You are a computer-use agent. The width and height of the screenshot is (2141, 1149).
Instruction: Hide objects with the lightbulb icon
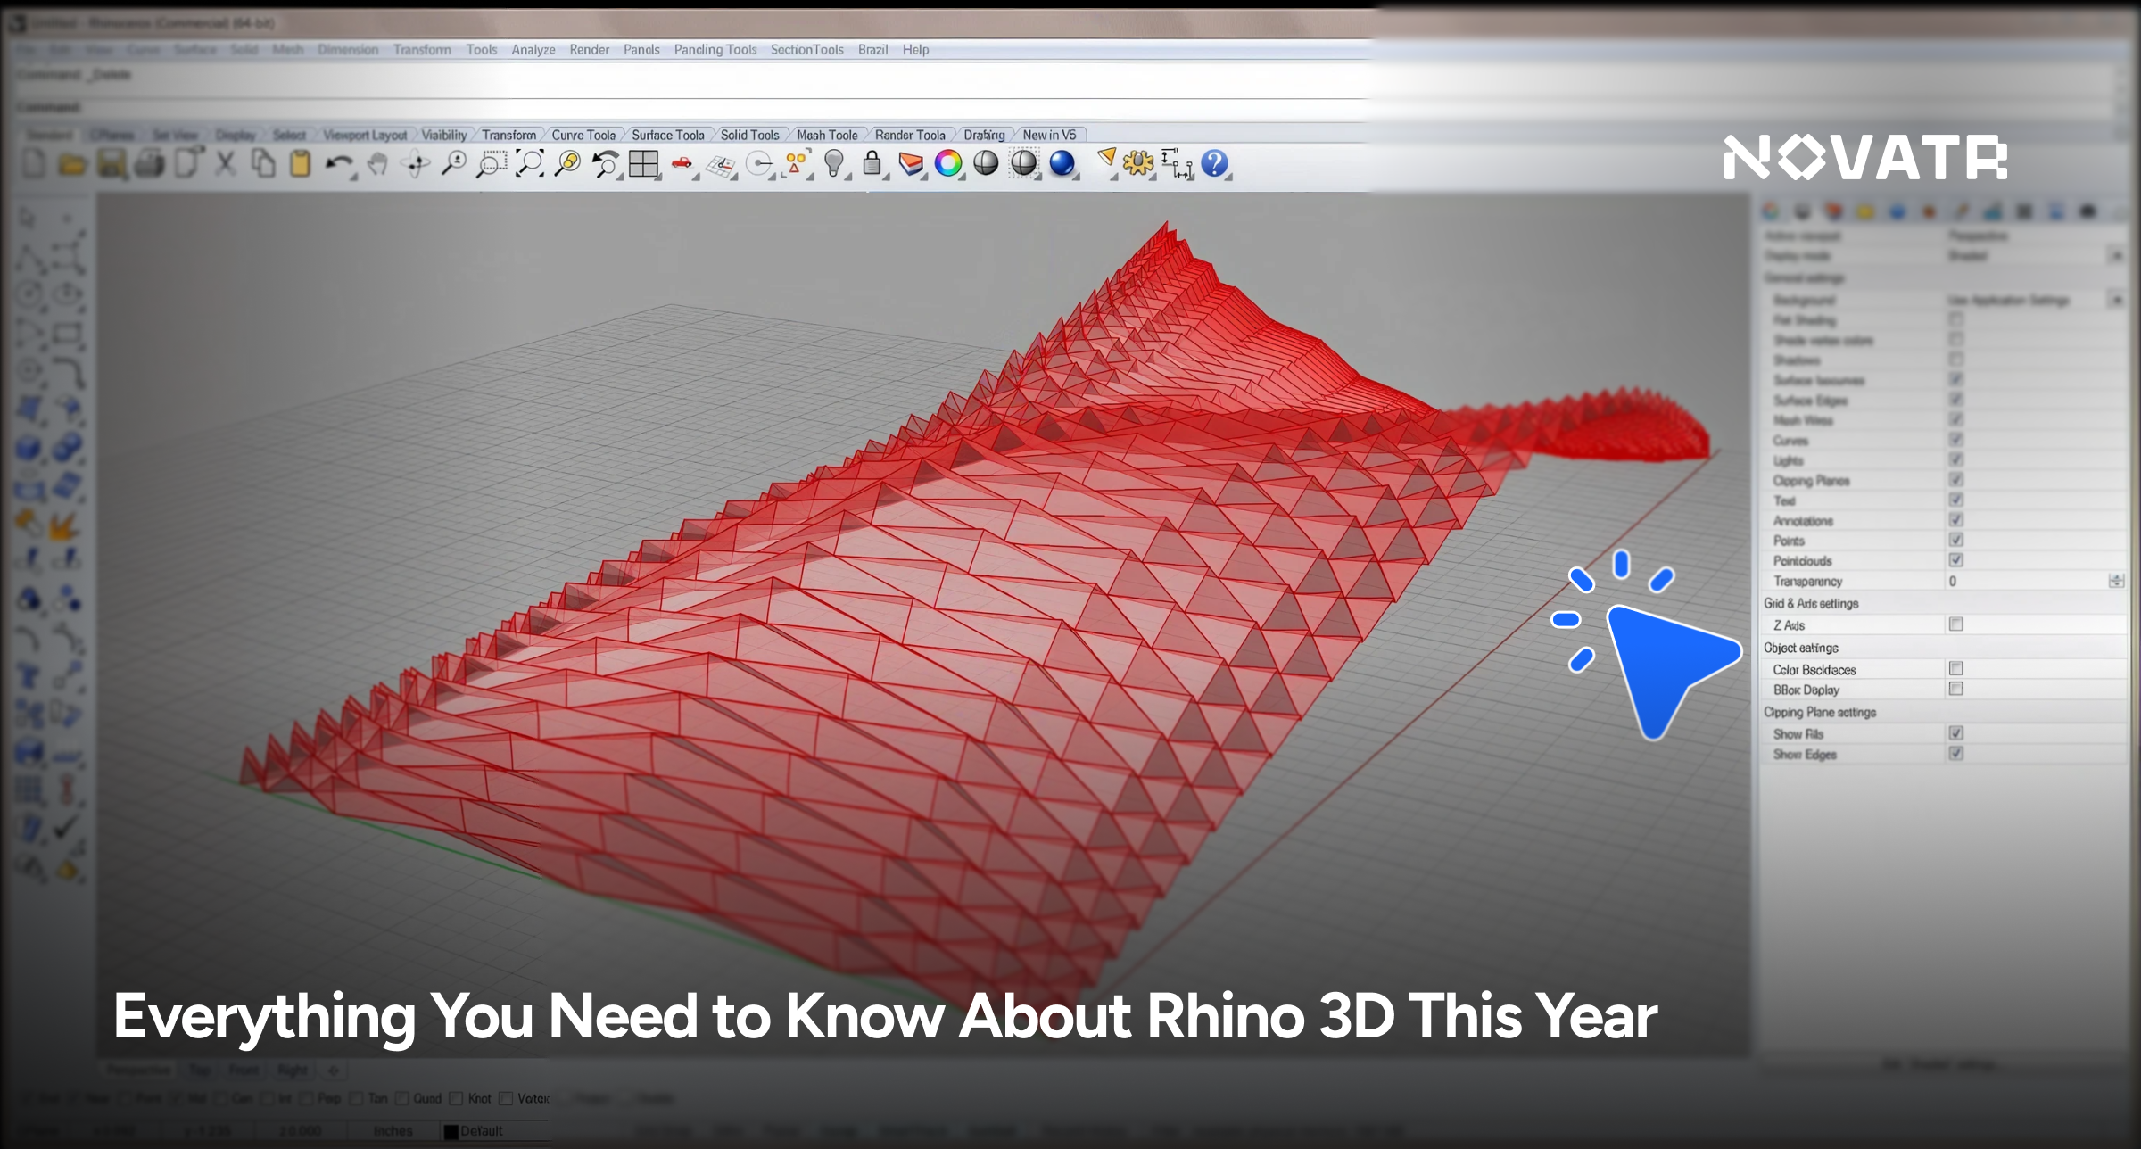[x=834, y=164]
